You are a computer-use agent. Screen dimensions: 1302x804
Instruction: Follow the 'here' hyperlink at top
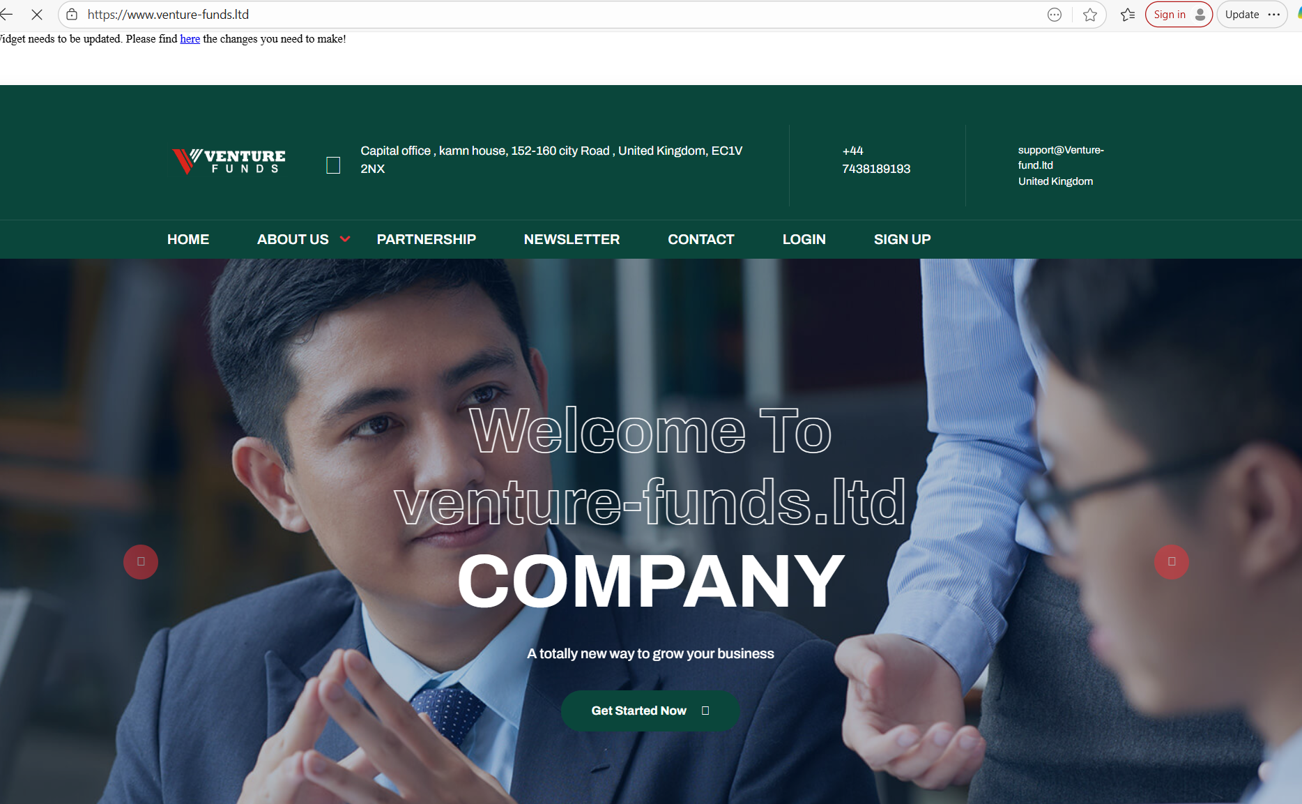[x=190, y=39]
